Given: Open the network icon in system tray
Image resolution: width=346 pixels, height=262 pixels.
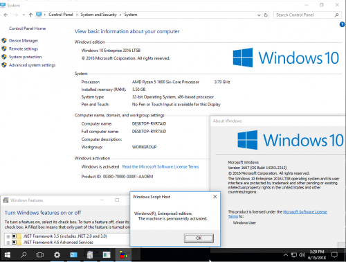Looking at the screenshot, I should tap(294, 255).
